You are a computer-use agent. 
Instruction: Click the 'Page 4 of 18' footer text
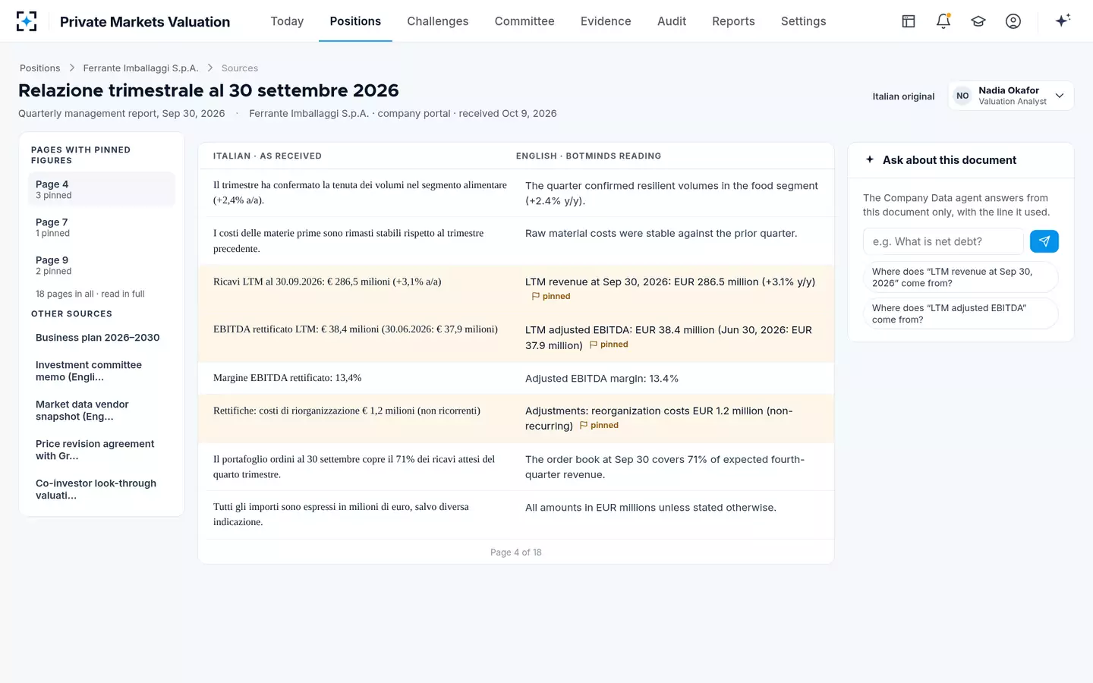(516, 552)
